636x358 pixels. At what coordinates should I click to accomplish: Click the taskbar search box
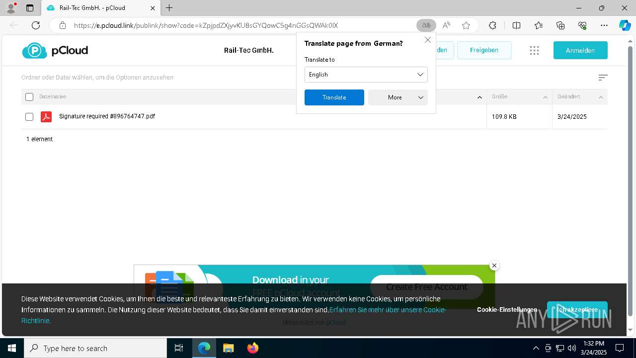[95, 348]
